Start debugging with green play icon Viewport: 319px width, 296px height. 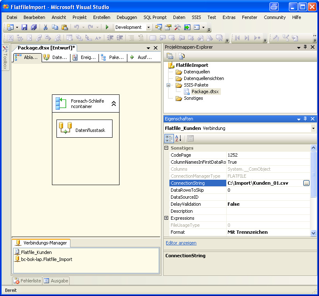pos(107,27)
